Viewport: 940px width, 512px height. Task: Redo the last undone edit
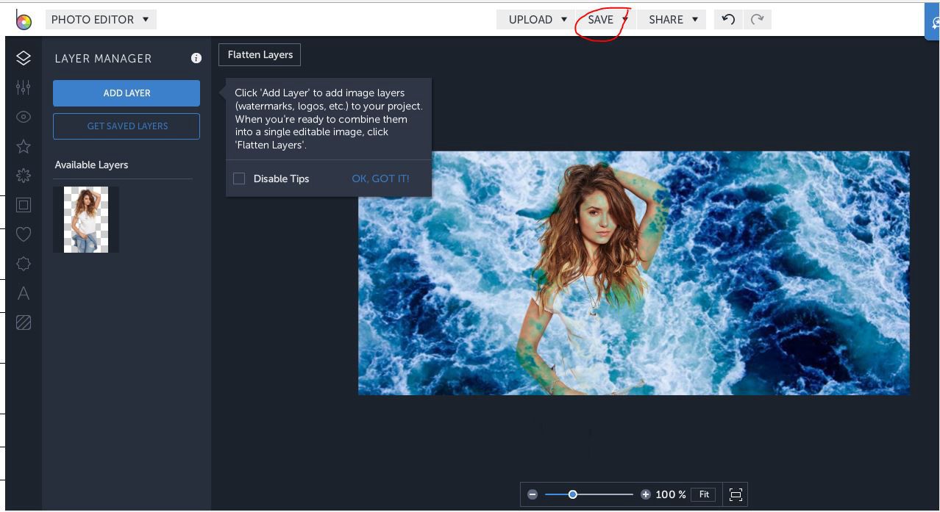click(x=757, y=19)
